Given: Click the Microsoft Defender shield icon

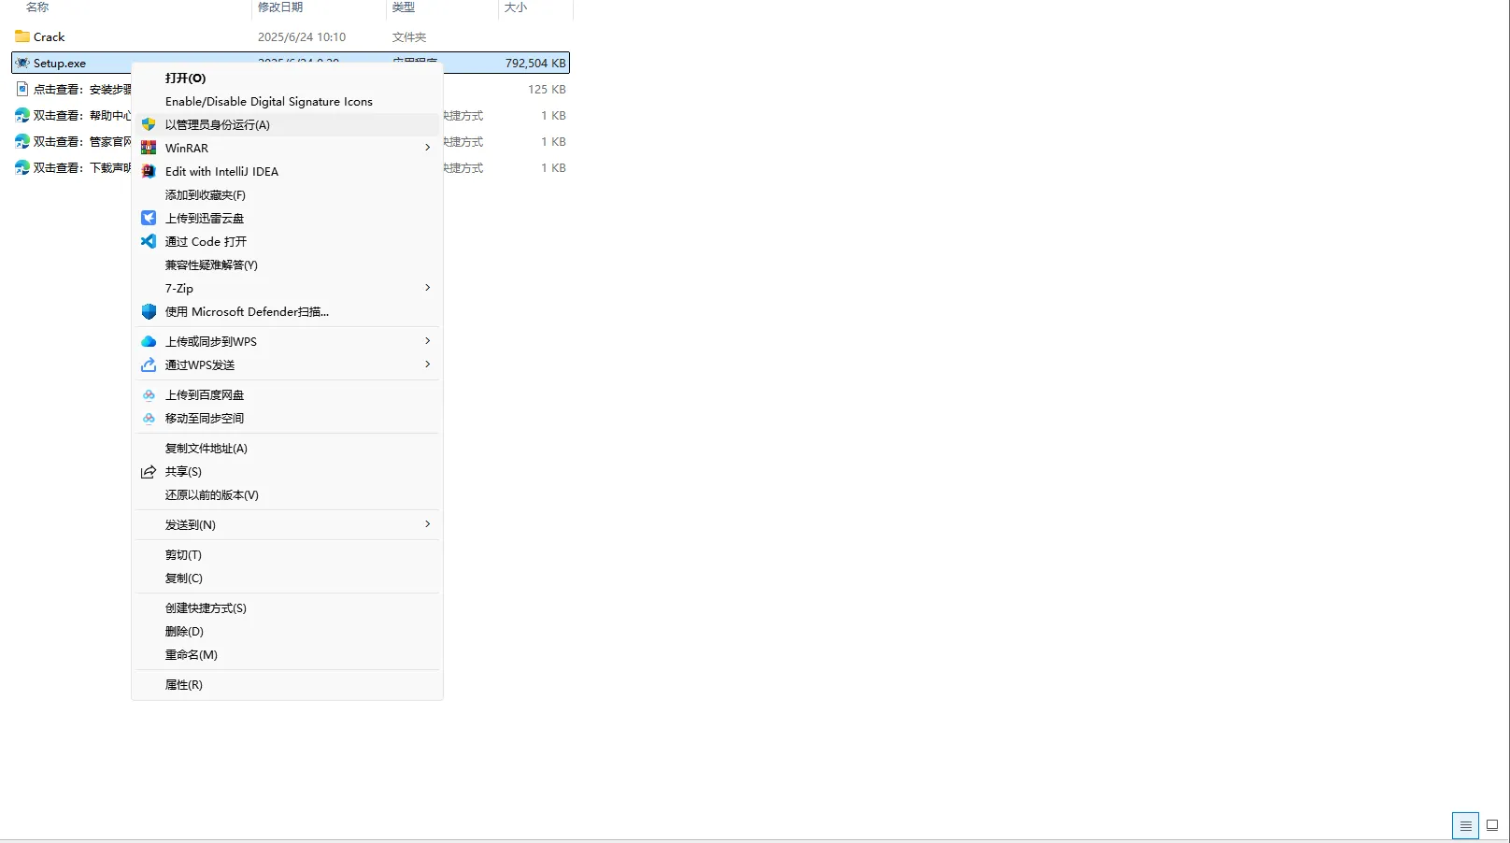Looking at the screenshot, I should [149, 311].
